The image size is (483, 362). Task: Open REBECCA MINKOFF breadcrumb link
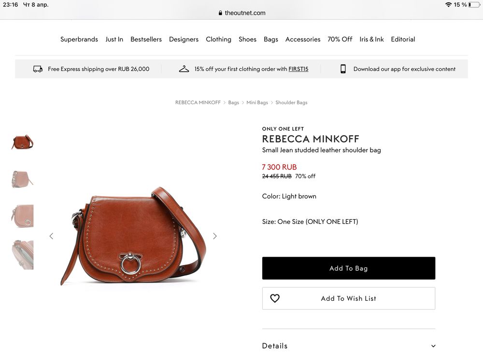(x=198, y=102)
